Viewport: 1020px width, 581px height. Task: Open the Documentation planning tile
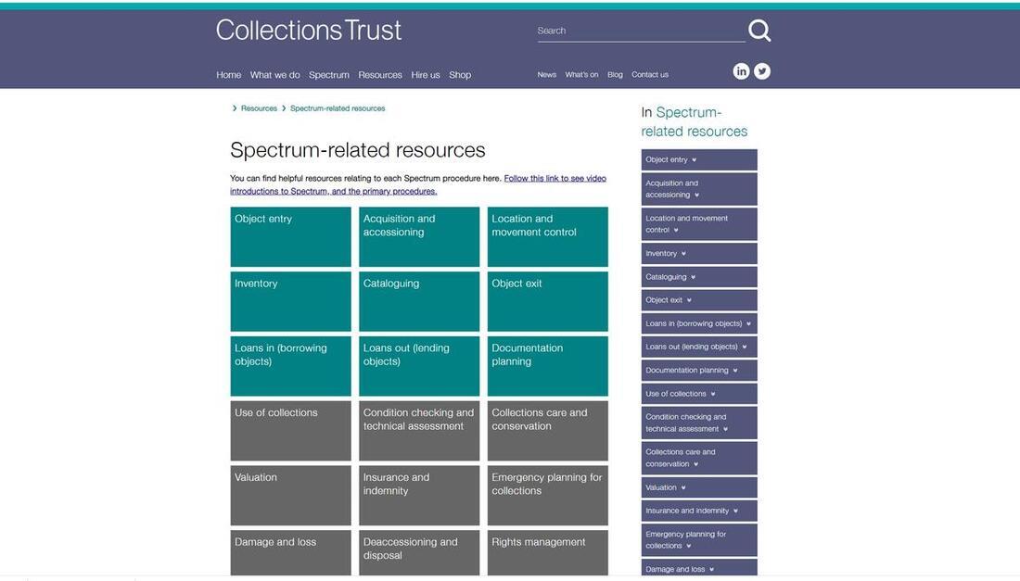click(x=548, y=366)
